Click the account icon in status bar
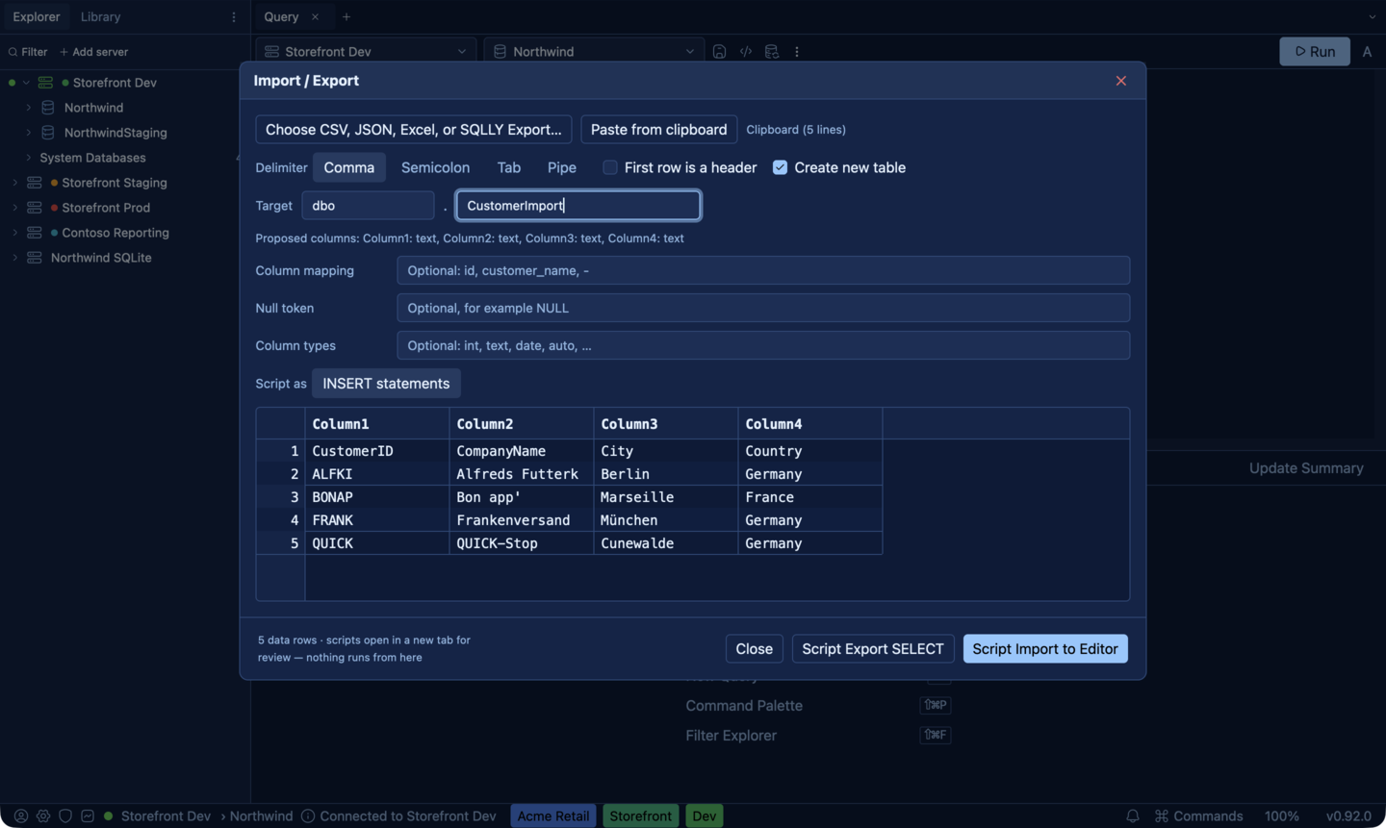Screen dimensions: 1386x828 click(x=20, y=815)
